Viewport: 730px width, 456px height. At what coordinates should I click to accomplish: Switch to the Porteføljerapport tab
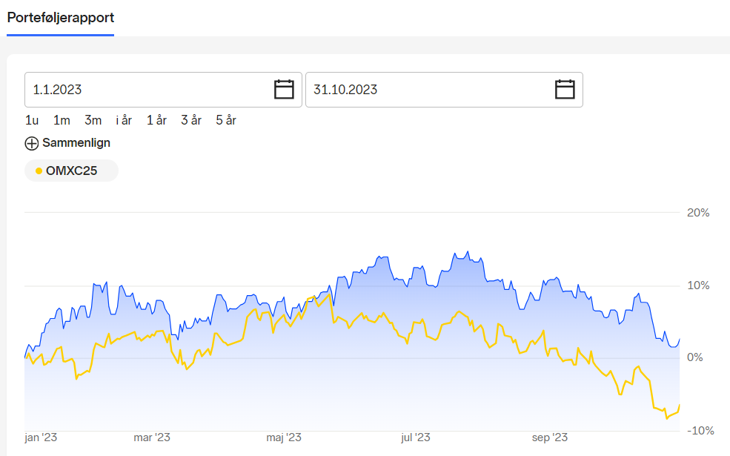point(61,18)
